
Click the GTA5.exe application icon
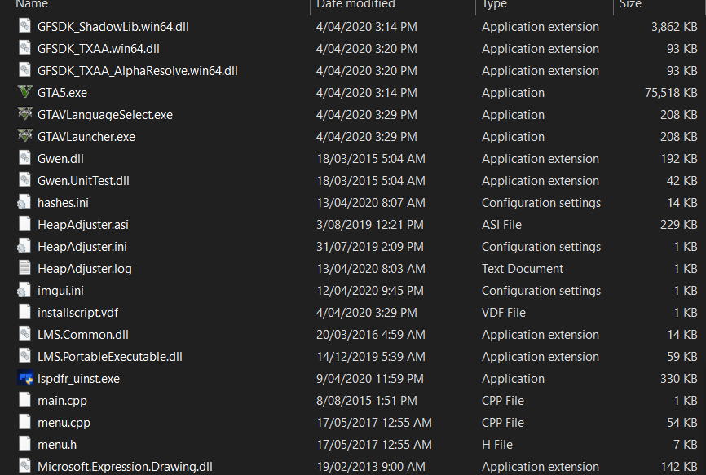[24, 92]
